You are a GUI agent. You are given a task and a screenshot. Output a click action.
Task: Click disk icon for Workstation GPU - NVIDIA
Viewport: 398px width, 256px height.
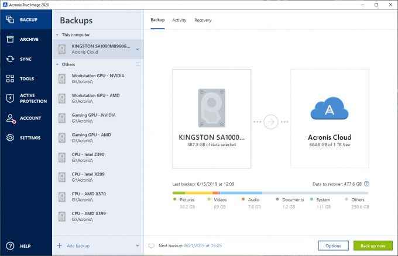pyautogui.click(x=62, y=79)
